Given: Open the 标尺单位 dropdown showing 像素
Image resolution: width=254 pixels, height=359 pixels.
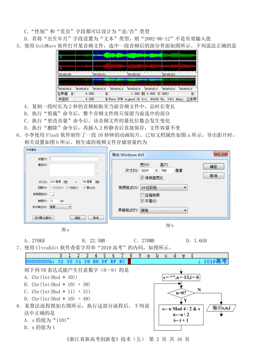Looking at the screenshot, I should (x=61, y=207).
